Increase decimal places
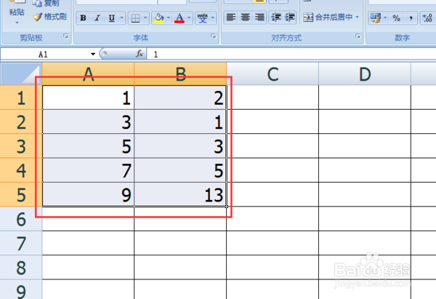Image resolution: width=436 pixels, height=299 pixels. 427,18
